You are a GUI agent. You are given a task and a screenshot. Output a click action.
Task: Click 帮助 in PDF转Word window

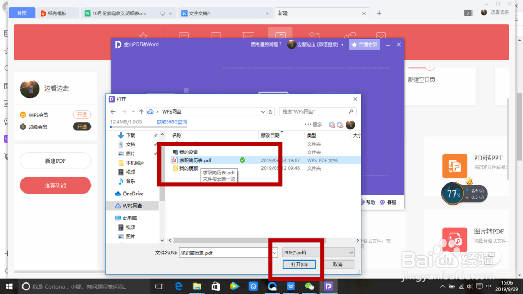368,202
